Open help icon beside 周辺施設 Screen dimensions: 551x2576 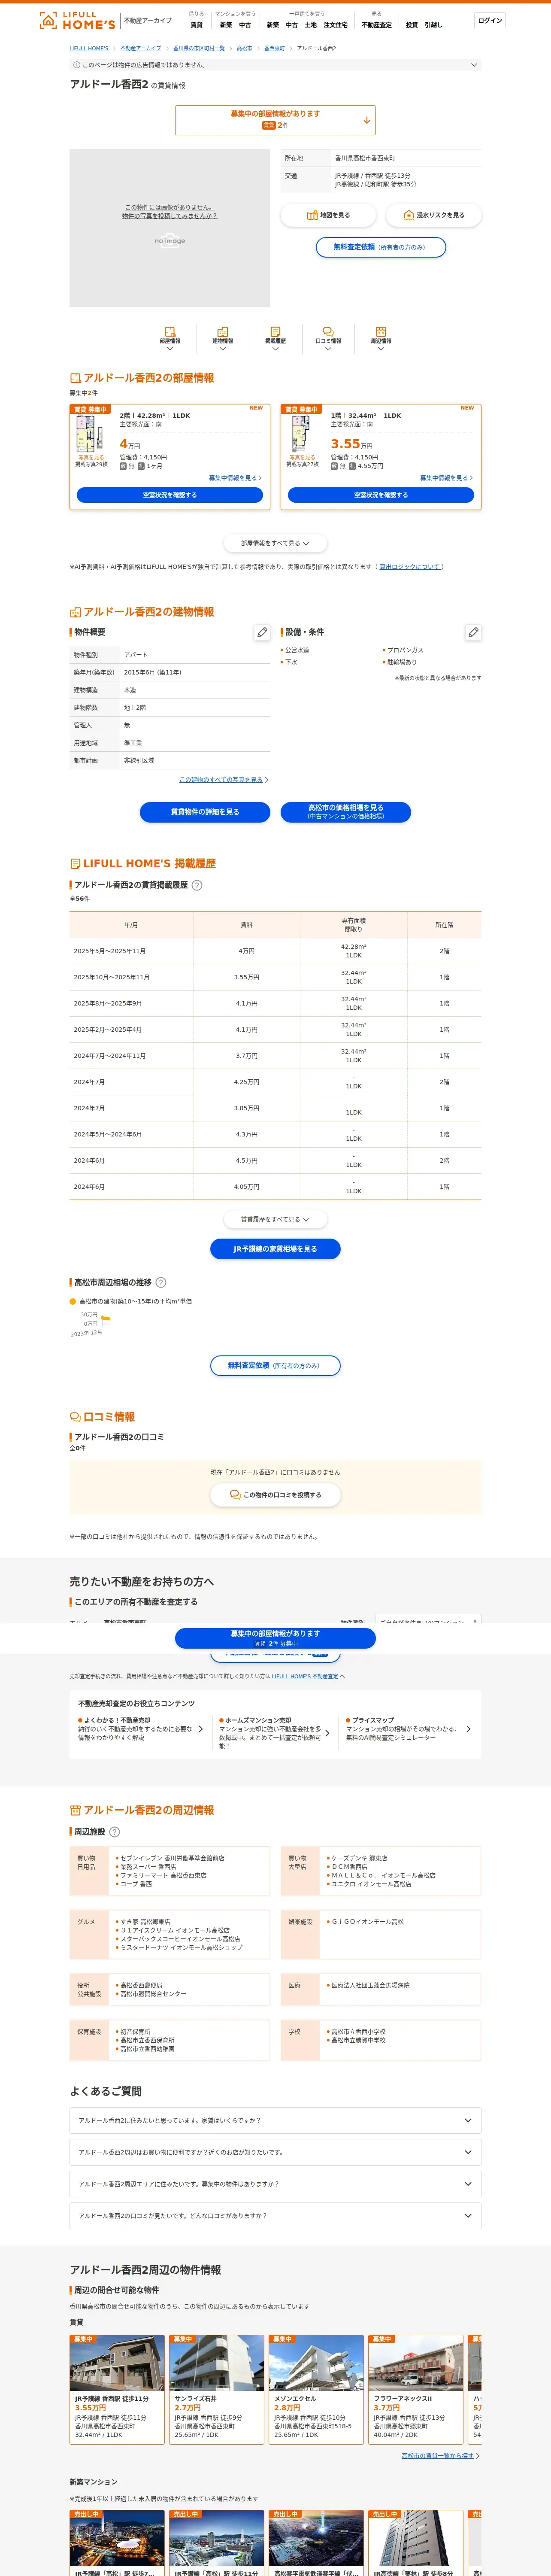(x=114, y=1832)
